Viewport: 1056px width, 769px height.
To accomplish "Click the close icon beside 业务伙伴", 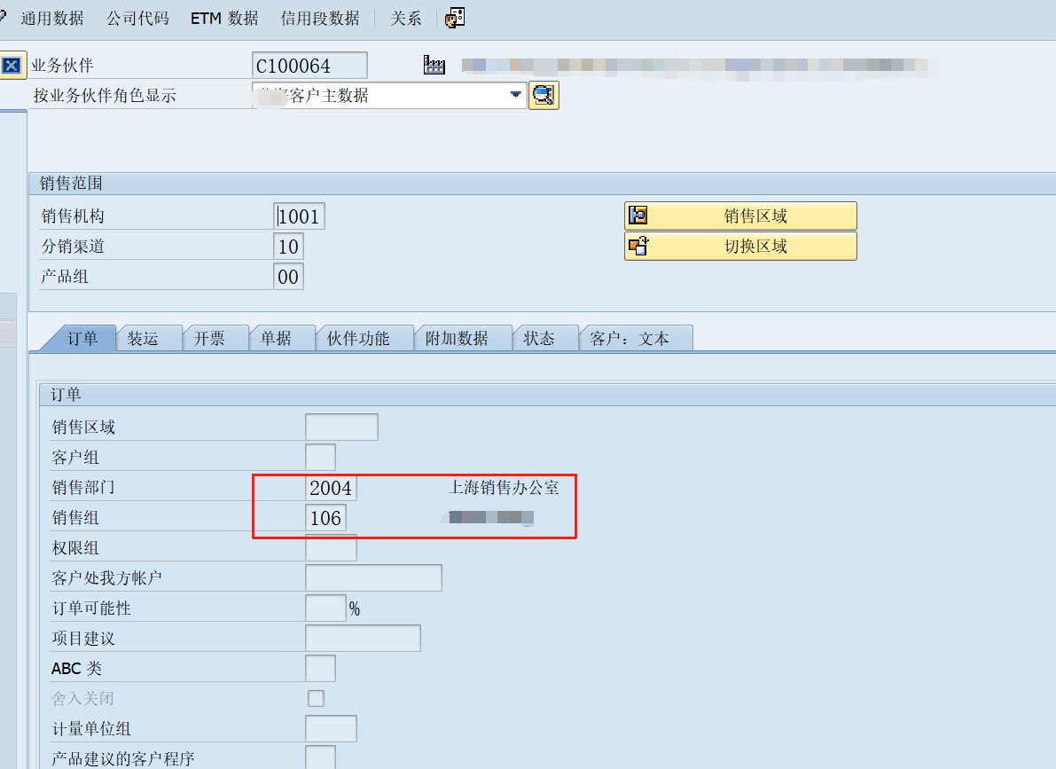I will [12, 66].
